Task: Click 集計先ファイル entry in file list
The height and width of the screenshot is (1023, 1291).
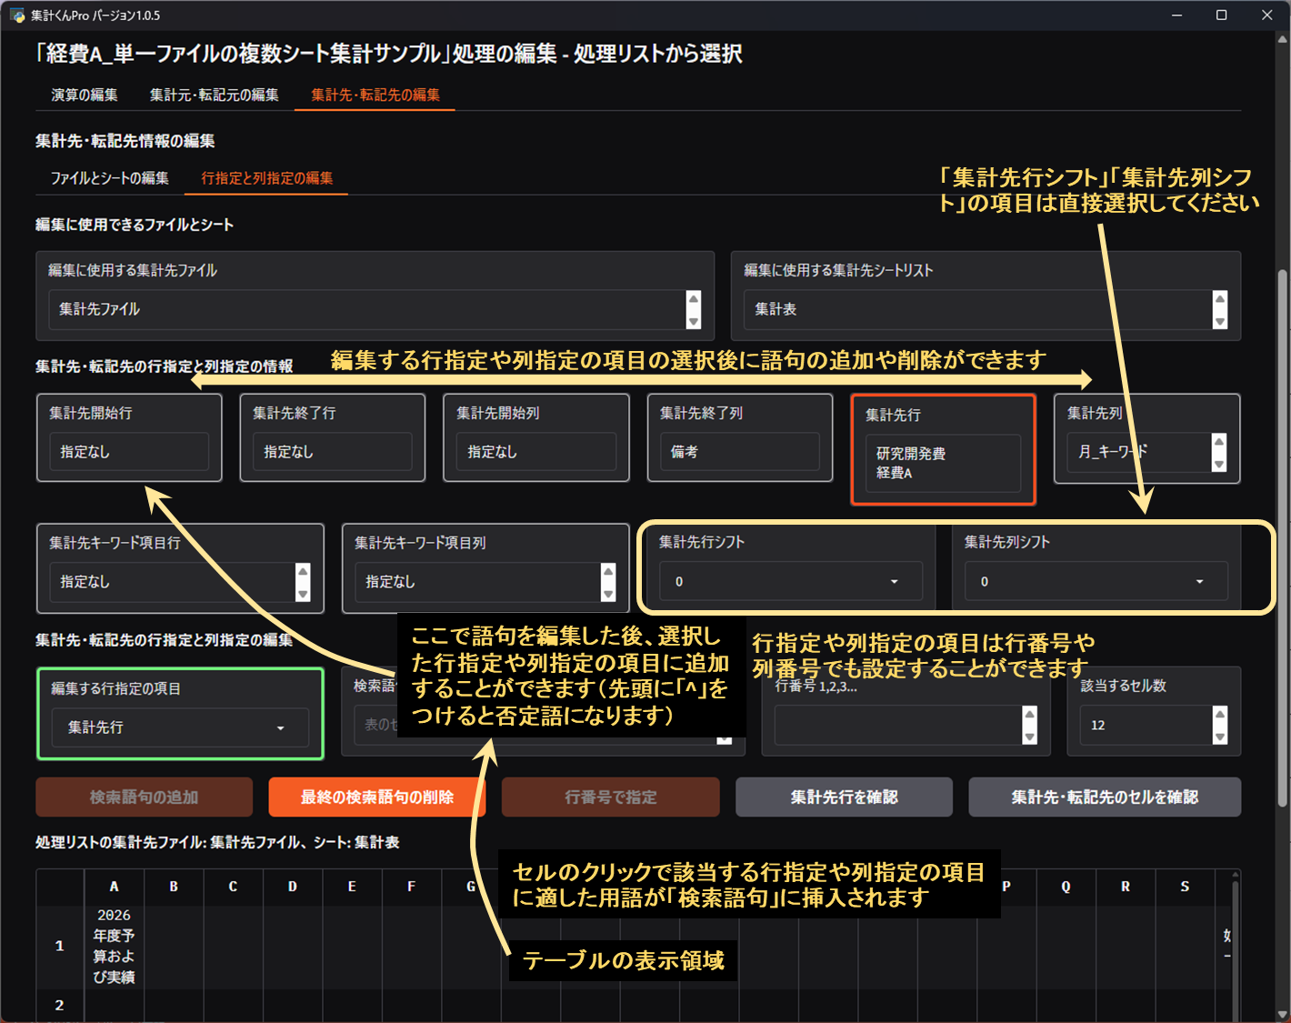Action: point(100,309)
